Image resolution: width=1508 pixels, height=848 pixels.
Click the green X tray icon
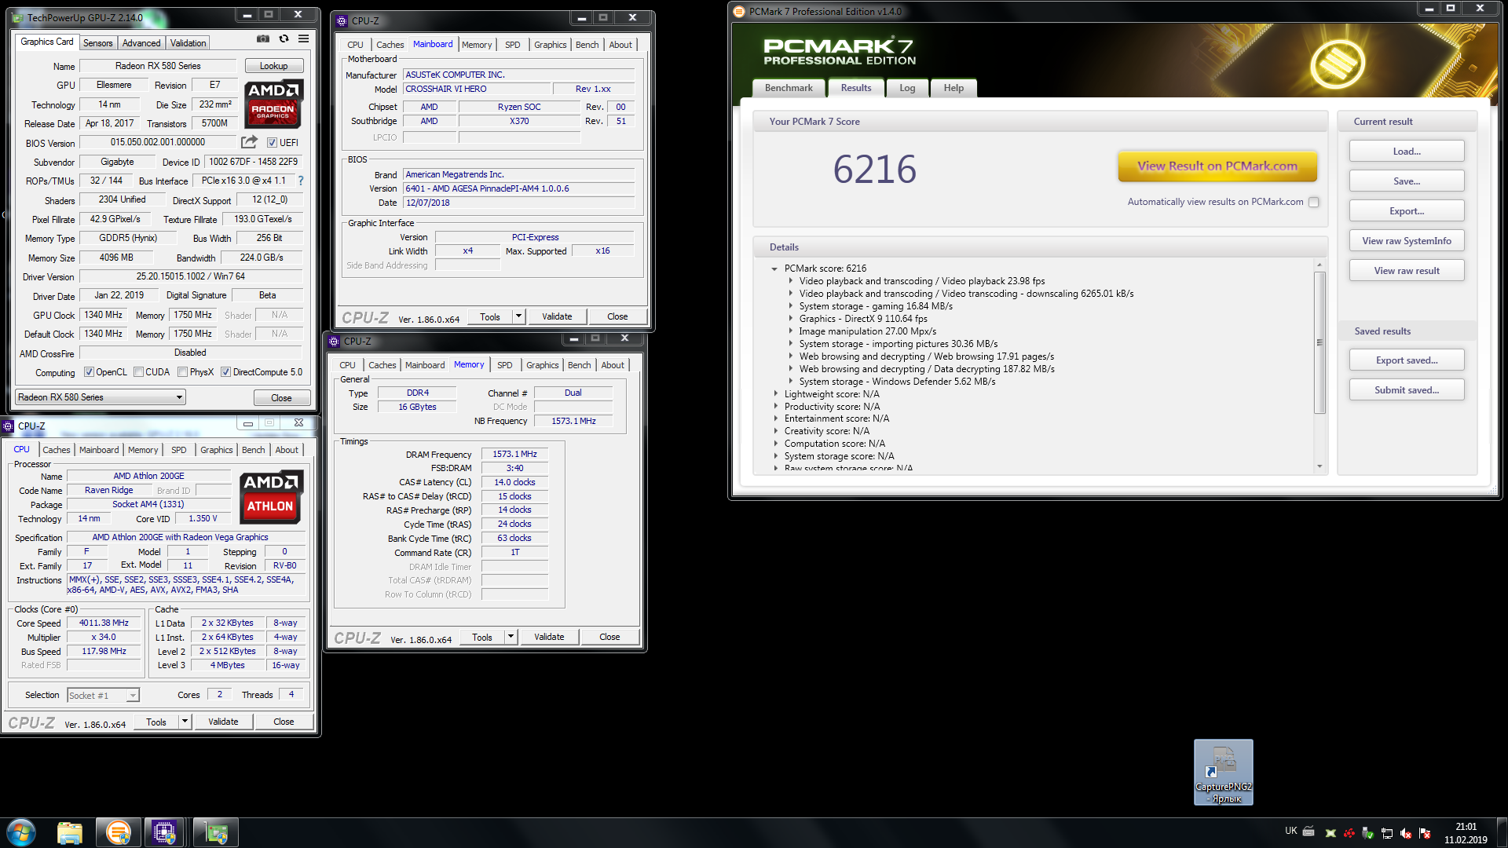[1330, 833]
